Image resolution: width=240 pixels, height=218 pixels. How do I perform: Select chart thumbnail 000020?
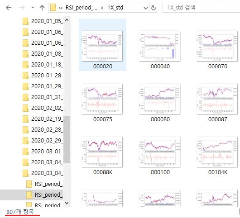[x=102, y=46]
